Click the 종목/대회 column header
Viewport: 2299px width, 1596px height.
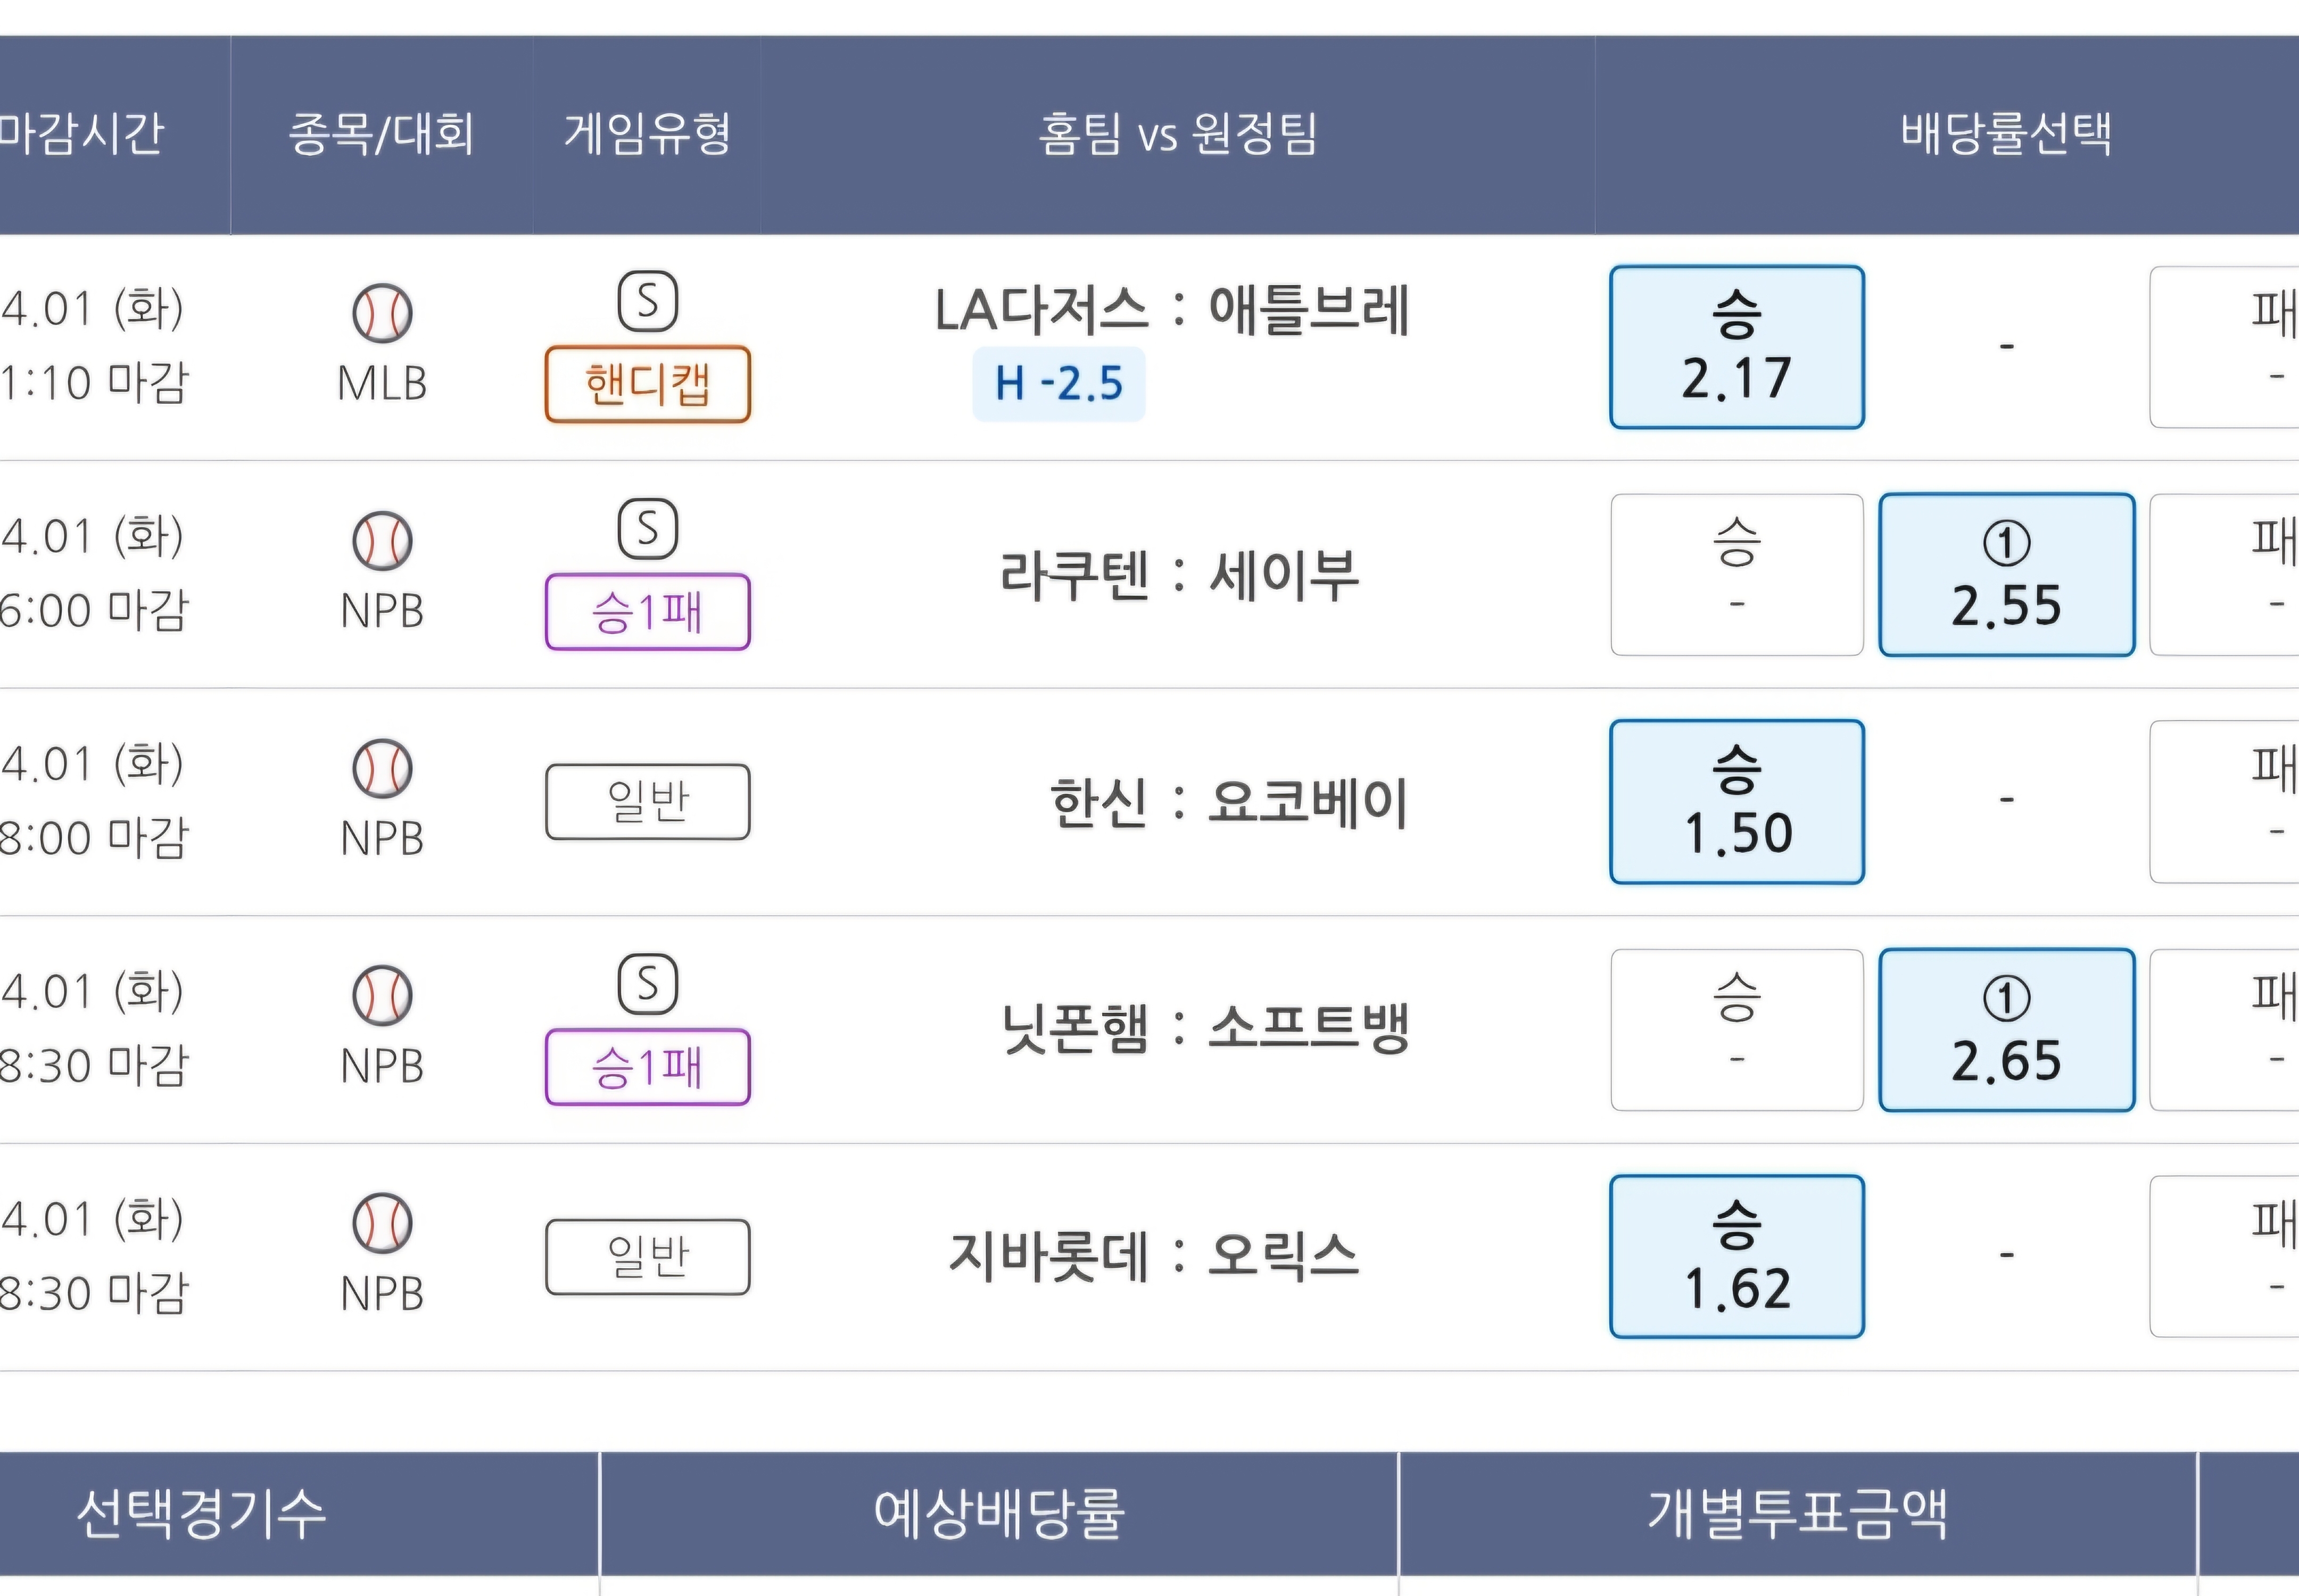pos(381,134)
